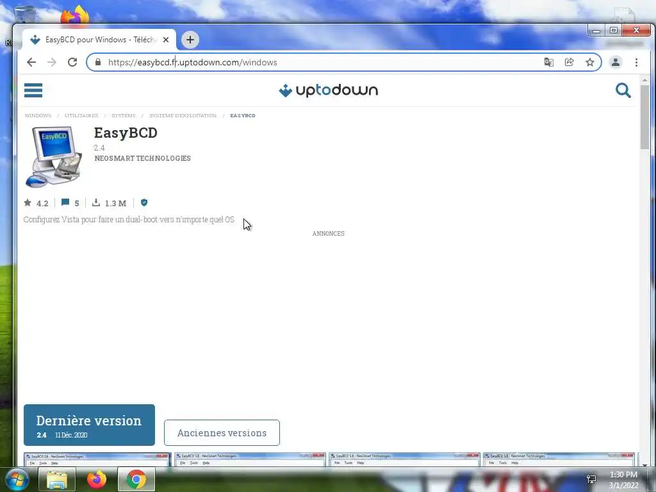The height and width of the screenshot is (492, 656).
Task: Open the second EasyBCD screenshot thumbnail
Action: [250, 459]
